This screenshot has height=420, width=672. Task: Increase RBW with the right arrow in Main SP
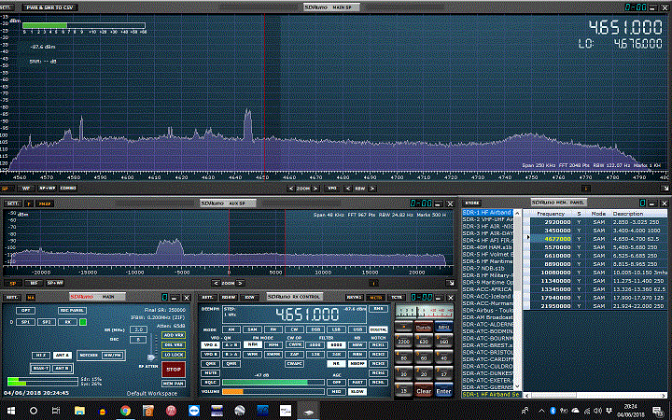[x=372, y=189]
